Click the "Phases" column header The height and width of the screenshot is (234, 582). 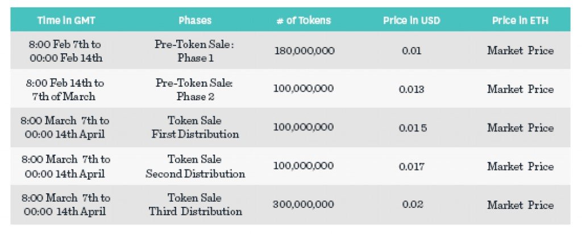coord(195,20)
